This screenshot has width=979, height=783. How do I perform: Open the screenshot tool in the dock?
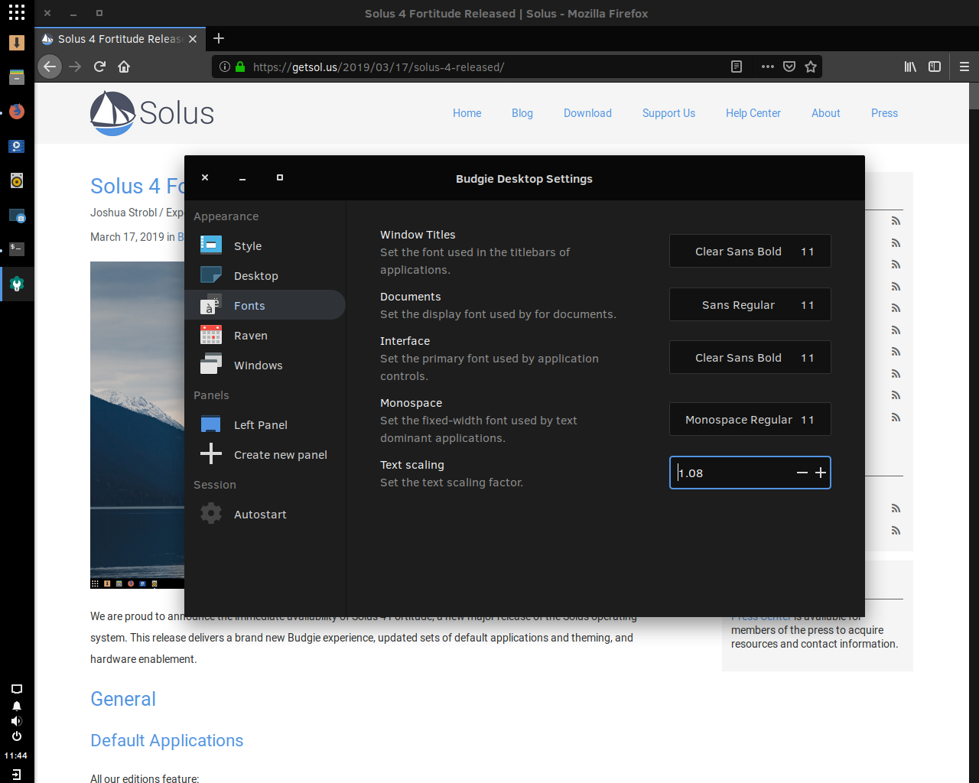point(17,216)
